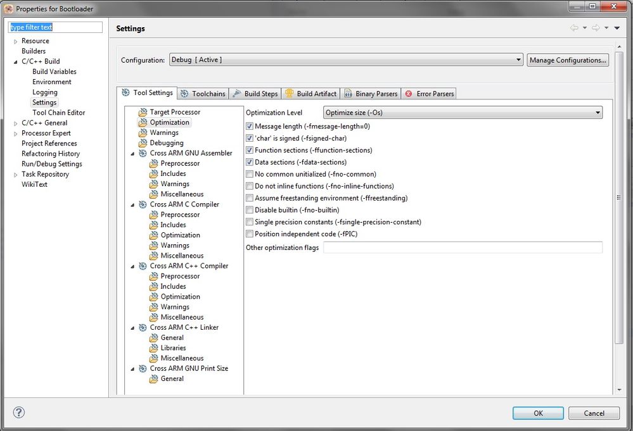Expand the Resource tree node
This screenshot has width=633, height=431.
(15, 41)
